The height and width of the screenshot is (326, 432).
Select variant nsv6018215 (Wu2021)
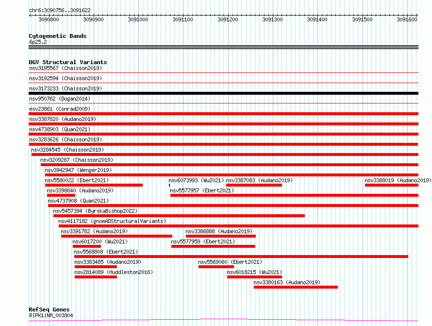(254, 272)
